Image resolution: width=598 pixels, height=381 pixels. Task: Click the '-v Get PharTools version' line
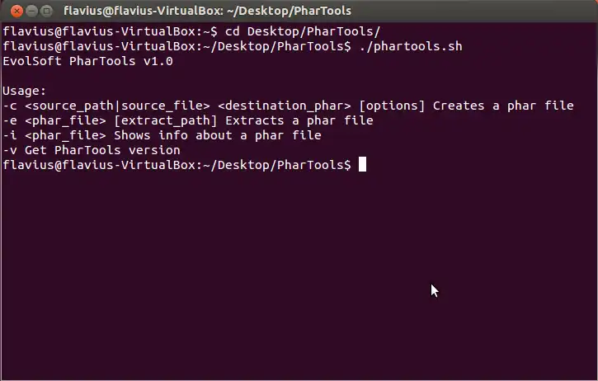pyautogui.click(x=91, y=150)
